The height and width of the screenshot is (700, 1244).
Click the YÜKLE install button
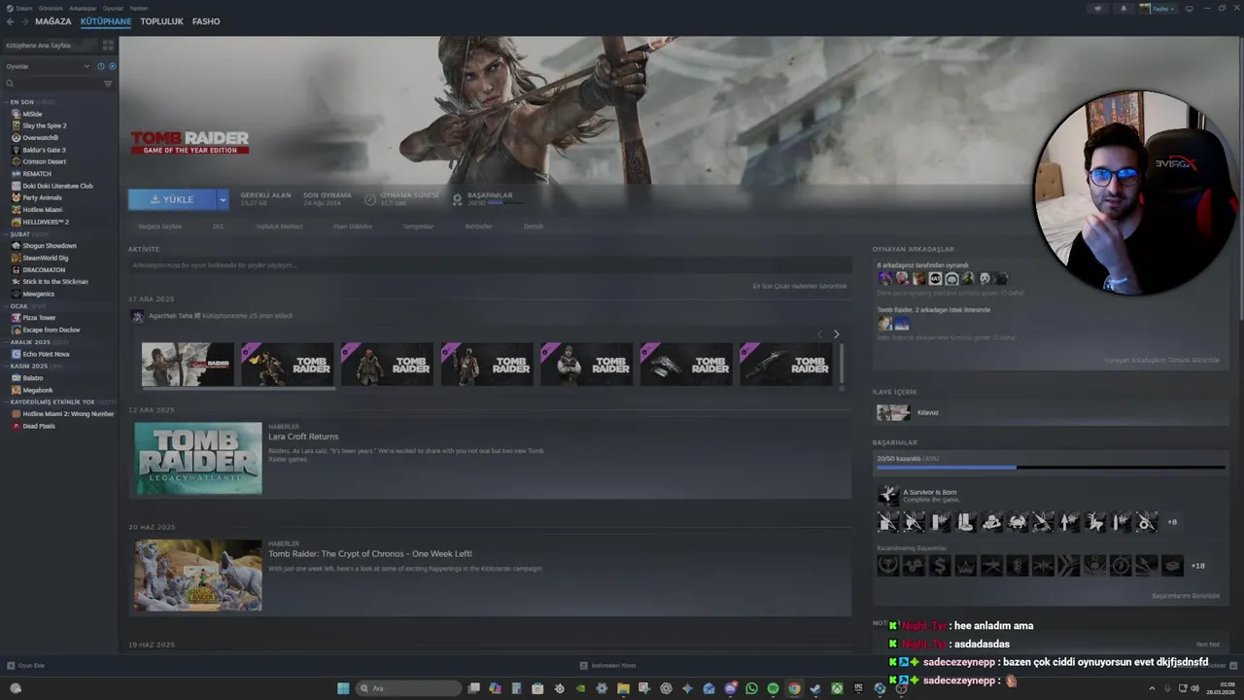pyautogui.click(x=172, y=199)
